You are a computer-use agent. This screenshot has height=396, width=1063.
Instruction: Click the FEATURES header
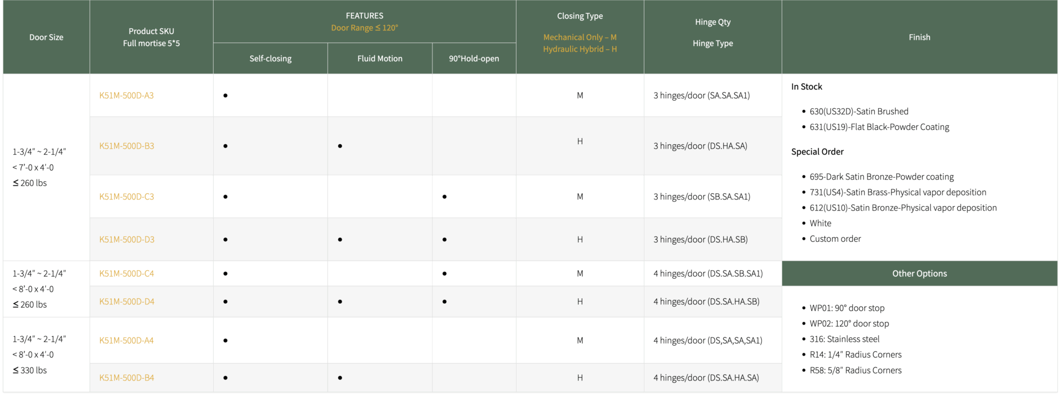(364, 16)
